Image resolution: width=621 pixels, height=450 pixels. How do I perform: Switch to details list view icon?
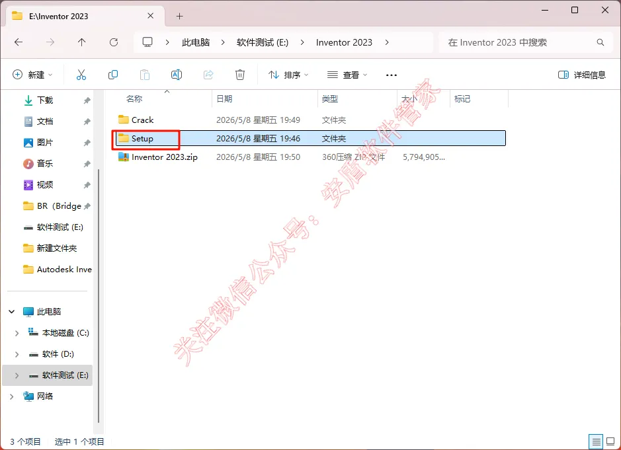tap(596, 441)
